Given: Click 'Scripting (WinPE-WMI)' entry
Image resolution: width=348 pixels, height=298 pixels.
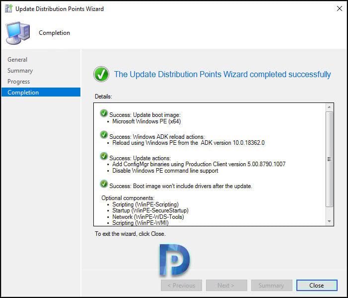Looking at the screenshot, I should point(140,223).
